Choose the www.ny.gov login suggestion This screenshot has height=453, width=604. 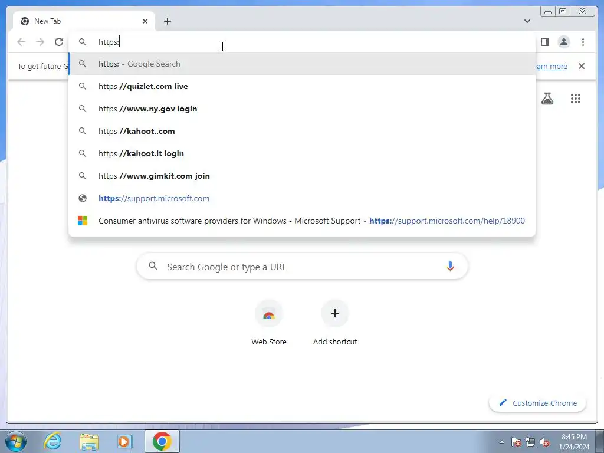[302, 109]
